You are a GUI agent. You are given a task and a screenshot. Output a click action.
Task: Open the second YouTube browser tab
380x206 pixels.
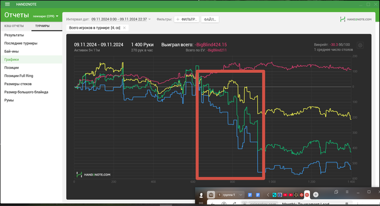coord(290,195)
